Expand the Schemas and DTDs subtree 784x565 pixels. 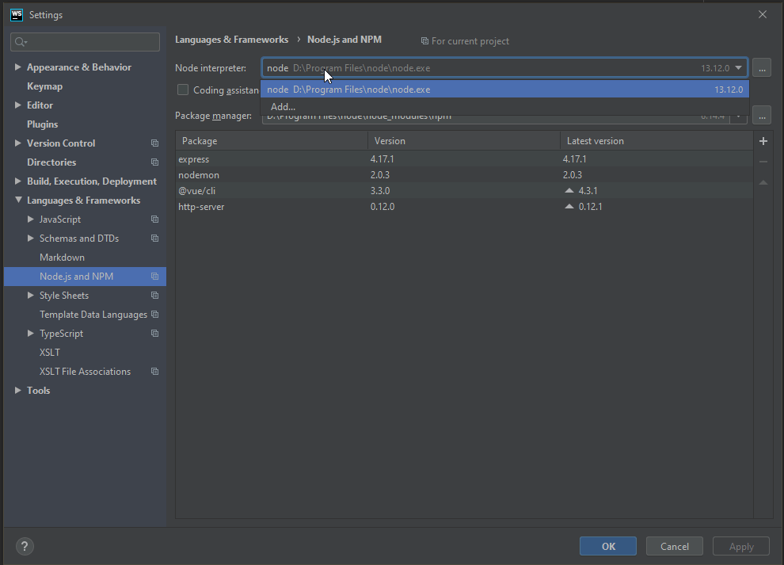tap(31, 239)
